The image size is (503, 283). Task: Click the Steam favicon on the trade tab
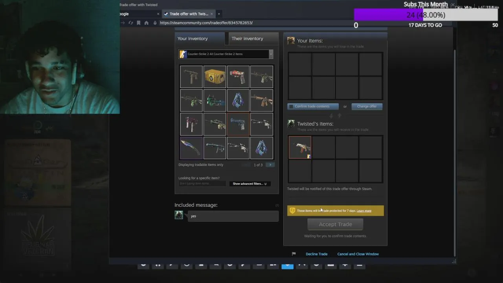pos(166,14)
